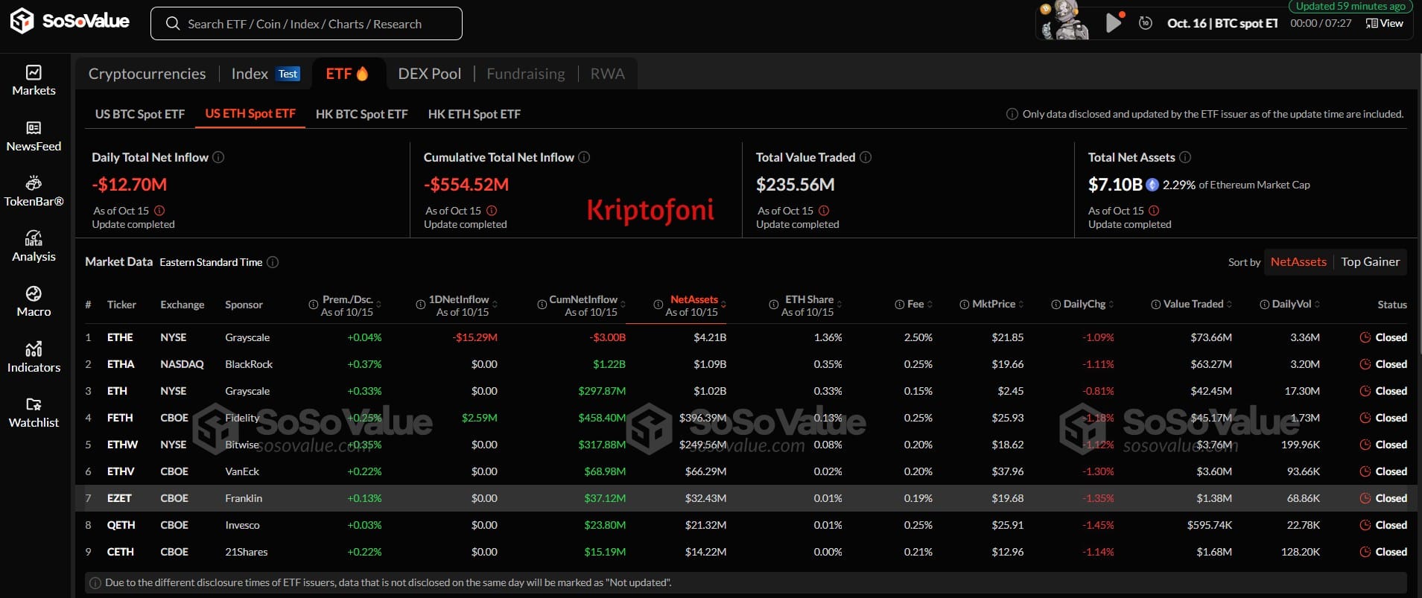Click the View icon in the player

point(1371,23)
